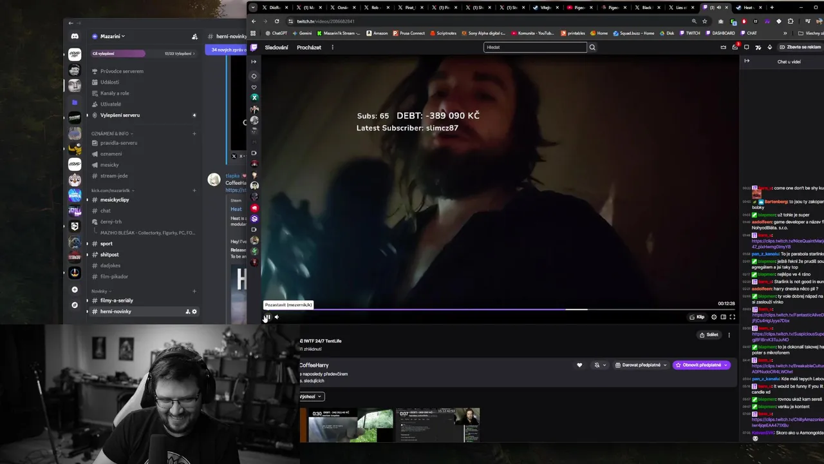Add a server in Discord
The width and height of the screenshot is (824, 464).
coord(75,290)
